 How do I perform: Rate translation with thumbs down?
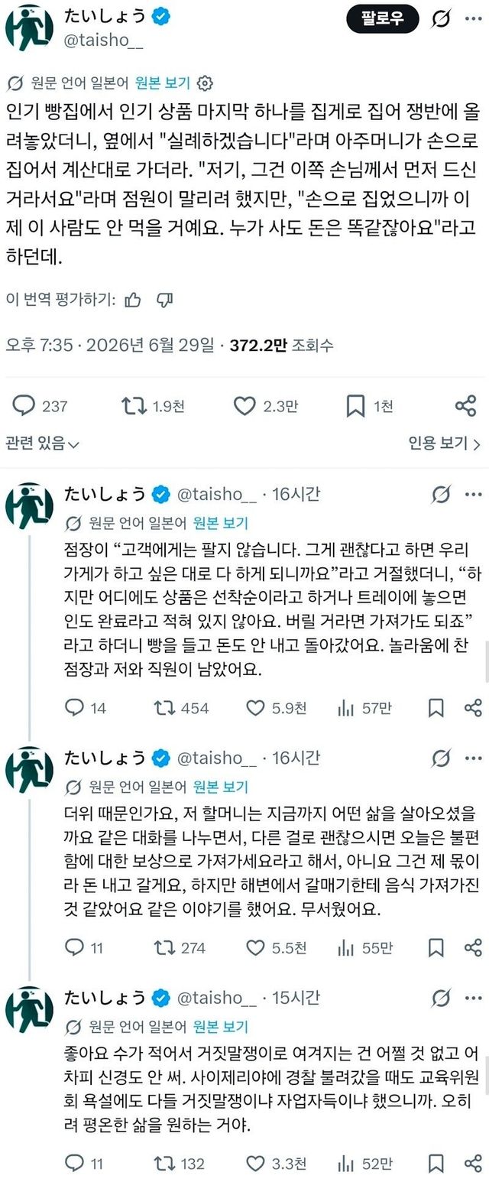pyautogui.click(x=164, y=299)
